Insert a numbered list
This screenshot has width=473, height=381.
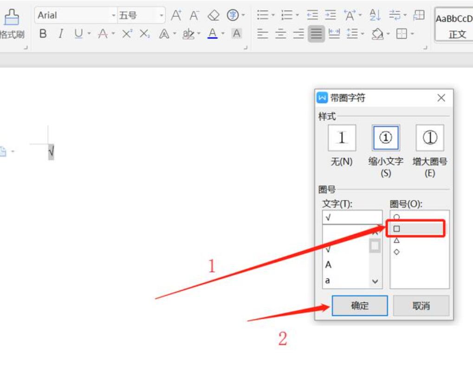pos(286,15)
